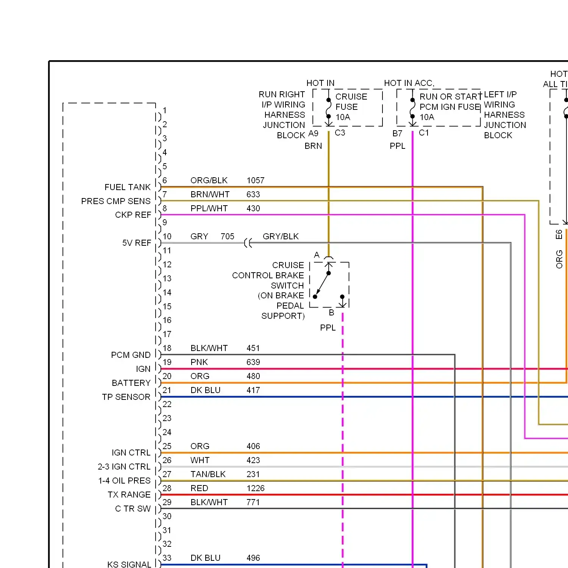Viewport: 568px width, 568px height.
Task: Select the PNK wire label
Action: (x=199, y=362)
